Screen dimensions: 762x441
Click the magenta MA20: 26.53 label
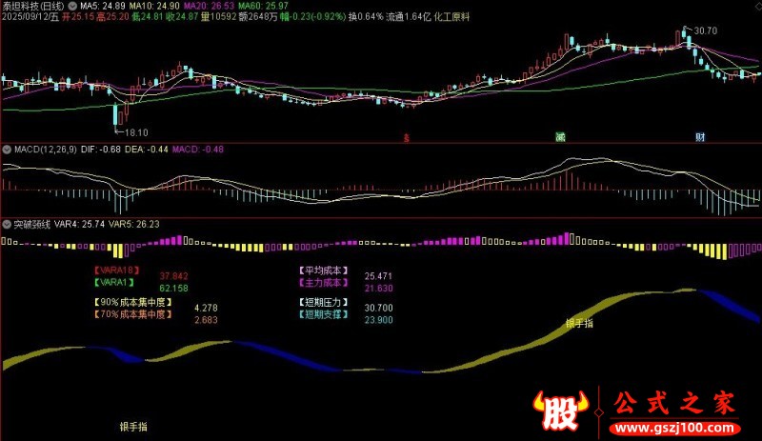209,6
